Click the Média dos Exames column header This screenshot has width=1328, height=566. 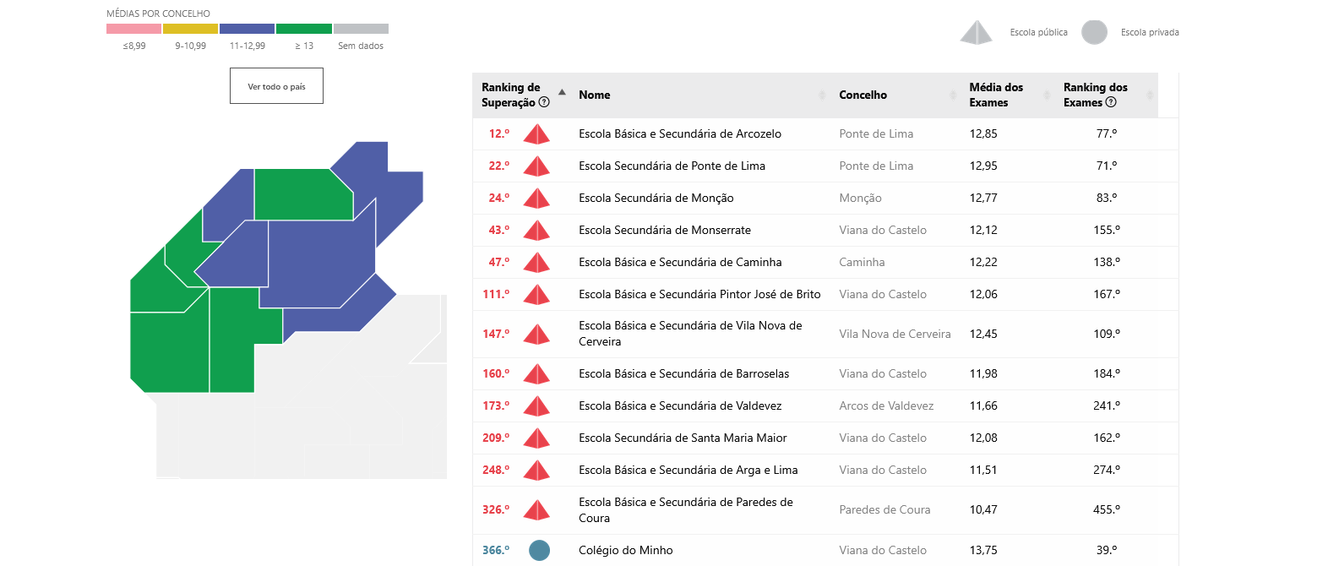pyautogui.click(x=995, y=95)
